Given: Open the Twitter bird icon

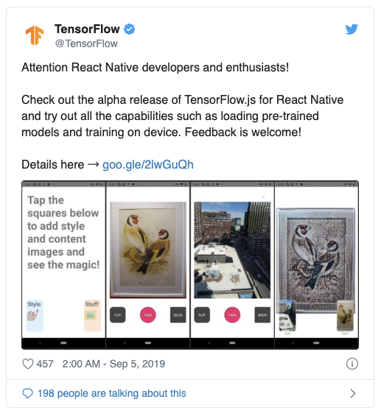Looking at the screenshot, I should point(352,29).
